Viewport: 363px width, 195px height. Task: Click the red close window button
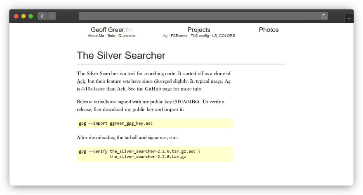[16, 16]
